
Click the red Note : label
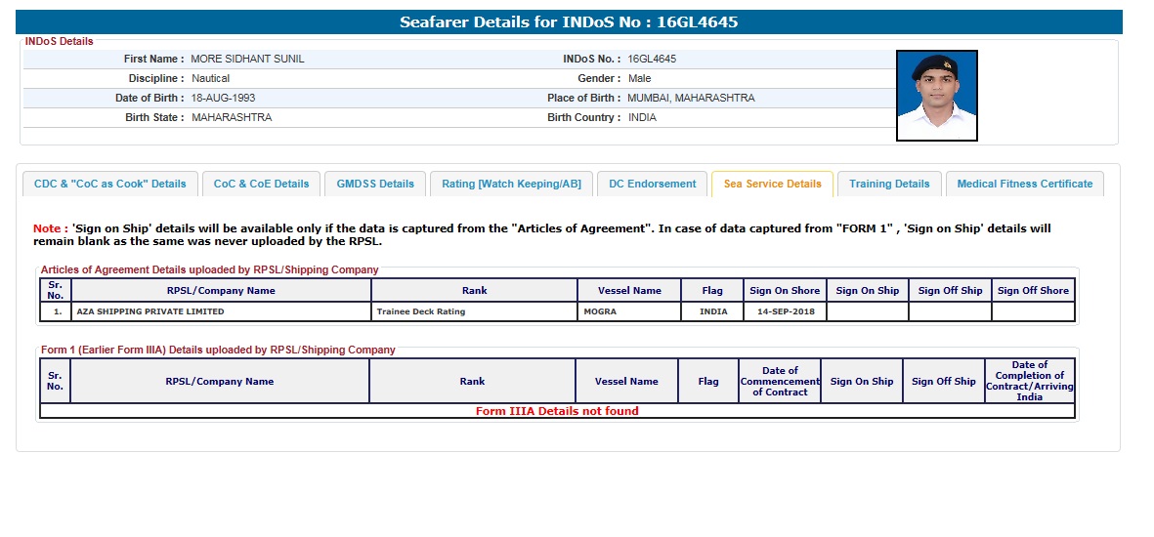(51, 228)
